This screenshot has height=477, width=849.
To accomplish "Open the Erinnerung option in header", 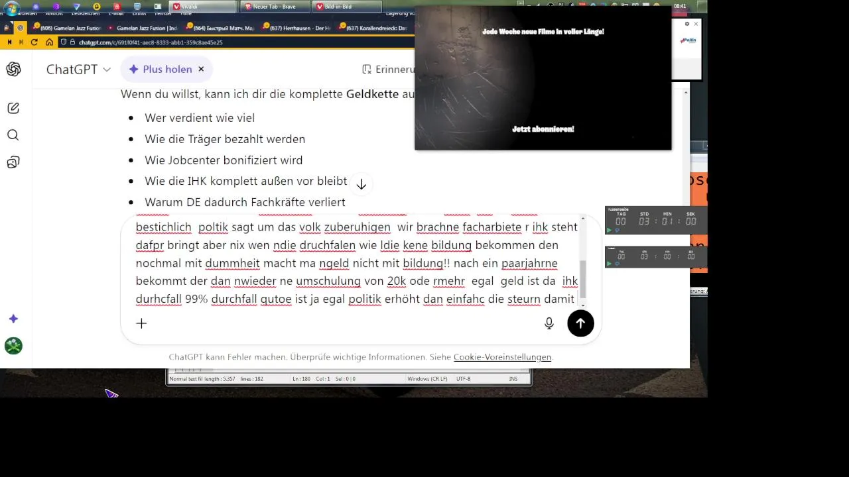I will [x=388, y=69].
